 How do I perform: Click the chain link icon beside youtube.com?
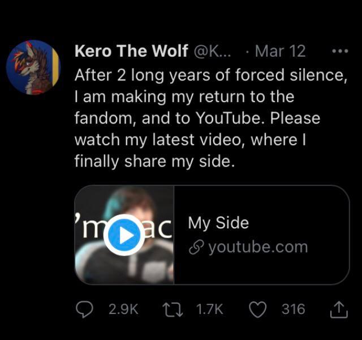coord(196,248)
